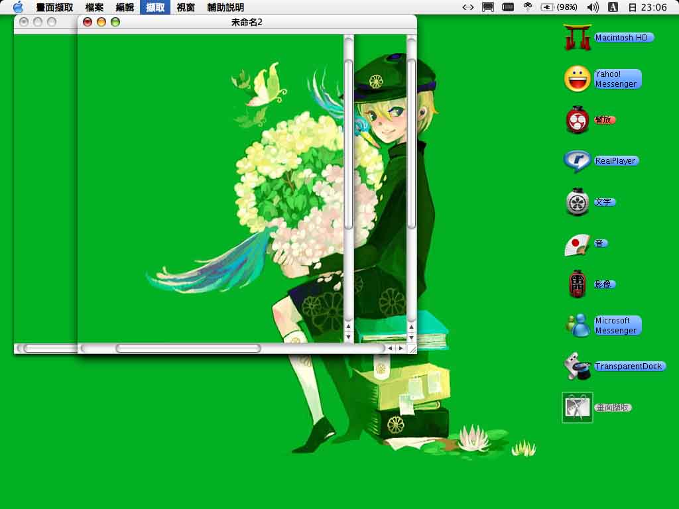Select the TransparentDock magic hat icon
Image resolution: width=679 pixels, height=509 pixels.
tap(578, 366)
